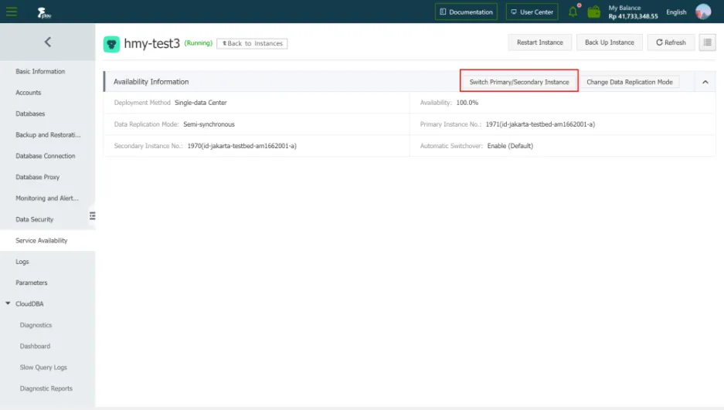Open the Documentation link

[x=466, y=12]
